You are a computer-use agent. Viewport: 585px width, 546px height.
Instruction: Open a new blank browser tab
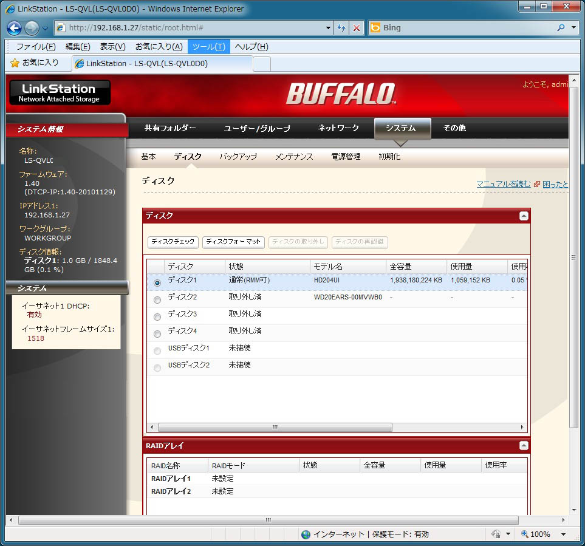(x=262, y=64)
